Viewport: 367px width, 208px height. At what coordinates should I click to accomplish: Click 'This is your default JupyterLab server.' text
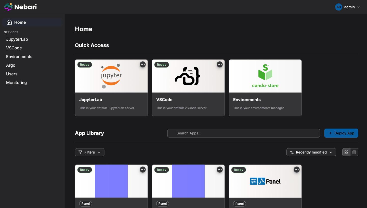[107, 108]
